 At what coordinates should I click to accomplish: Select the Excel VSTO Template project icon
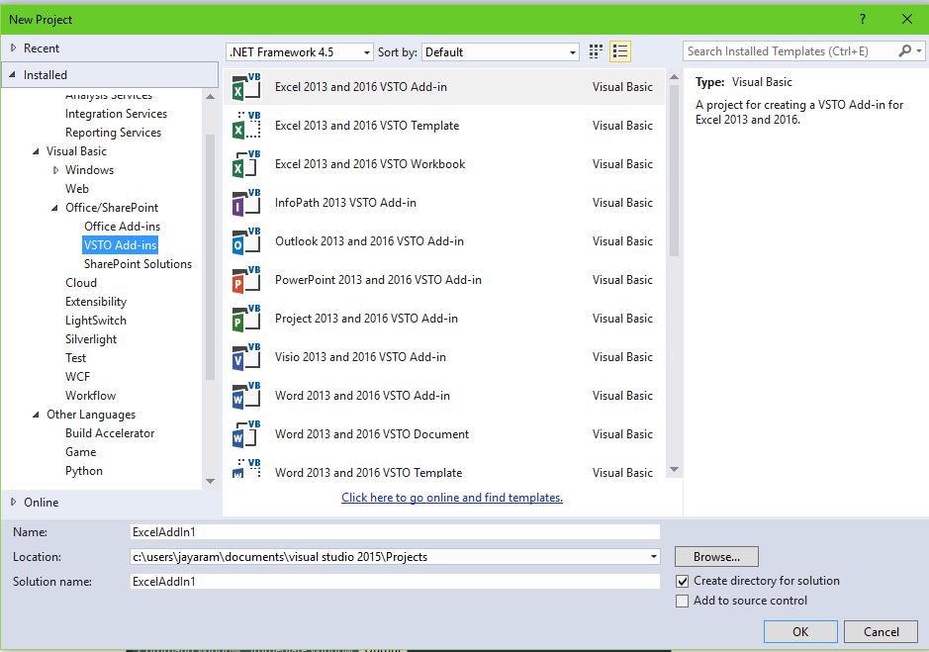[246, 125]
